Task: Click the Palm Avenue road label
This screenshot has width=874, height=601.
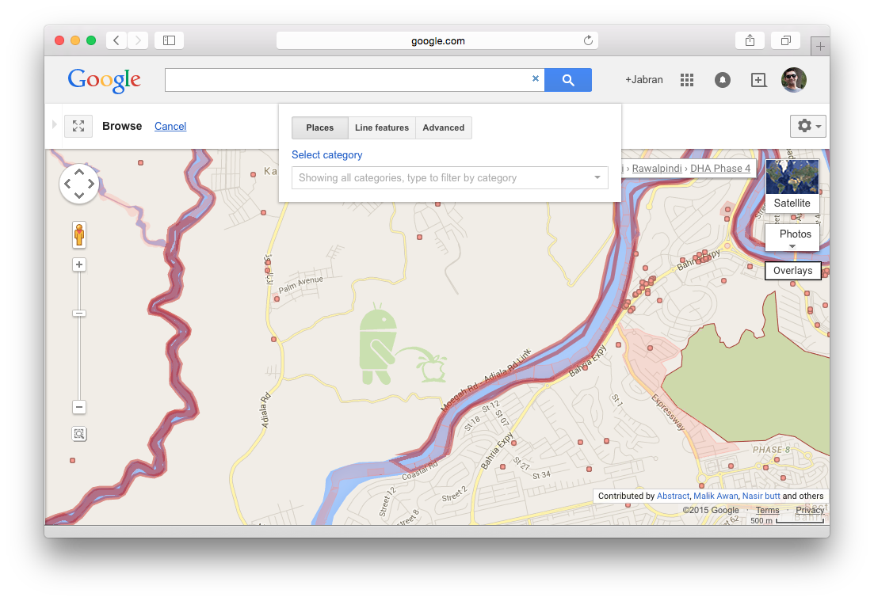Action: pyautogui.click(x=300, y=284)
